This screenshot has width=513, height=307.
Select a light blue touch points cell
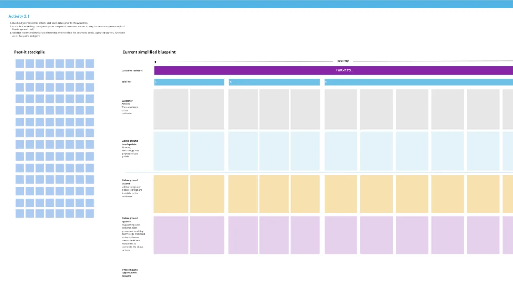(x=171, y=151)
